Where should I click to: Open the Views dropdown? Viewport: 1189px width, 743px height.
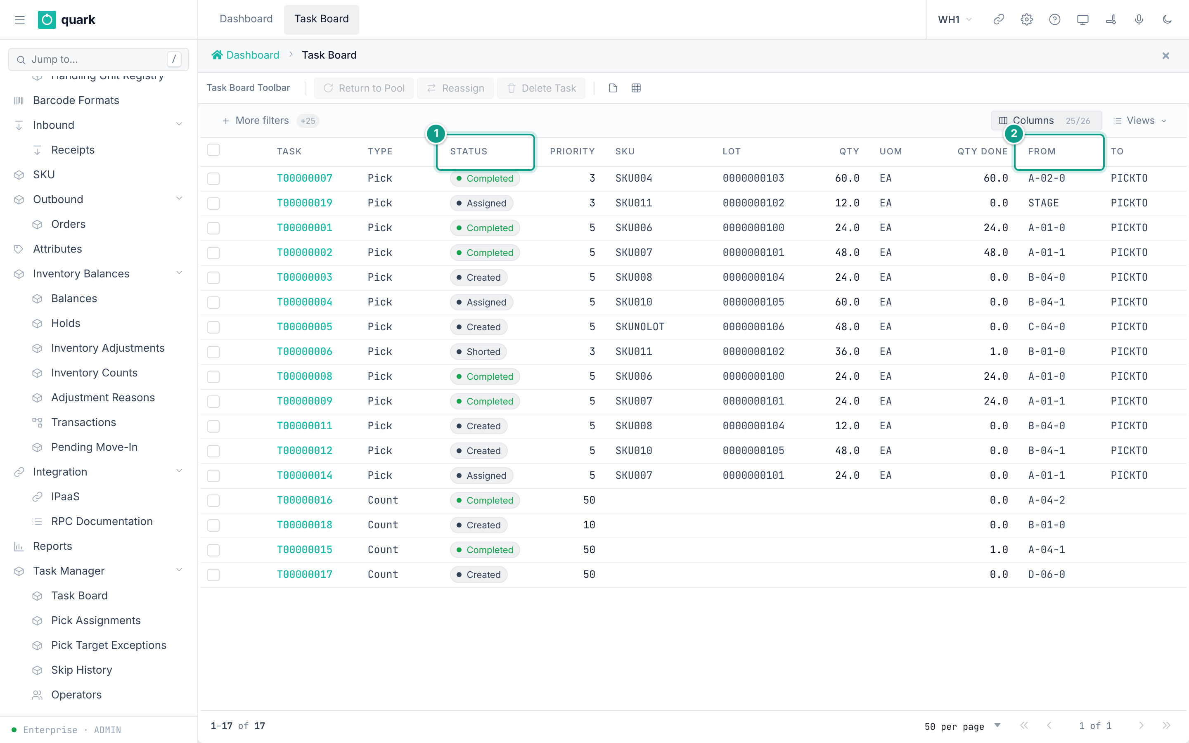coord(1140,121)
